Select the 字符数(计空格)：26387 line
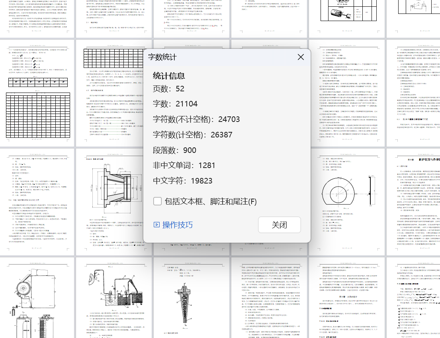Viewport: 440px width, 338px height. coord(192,135)
